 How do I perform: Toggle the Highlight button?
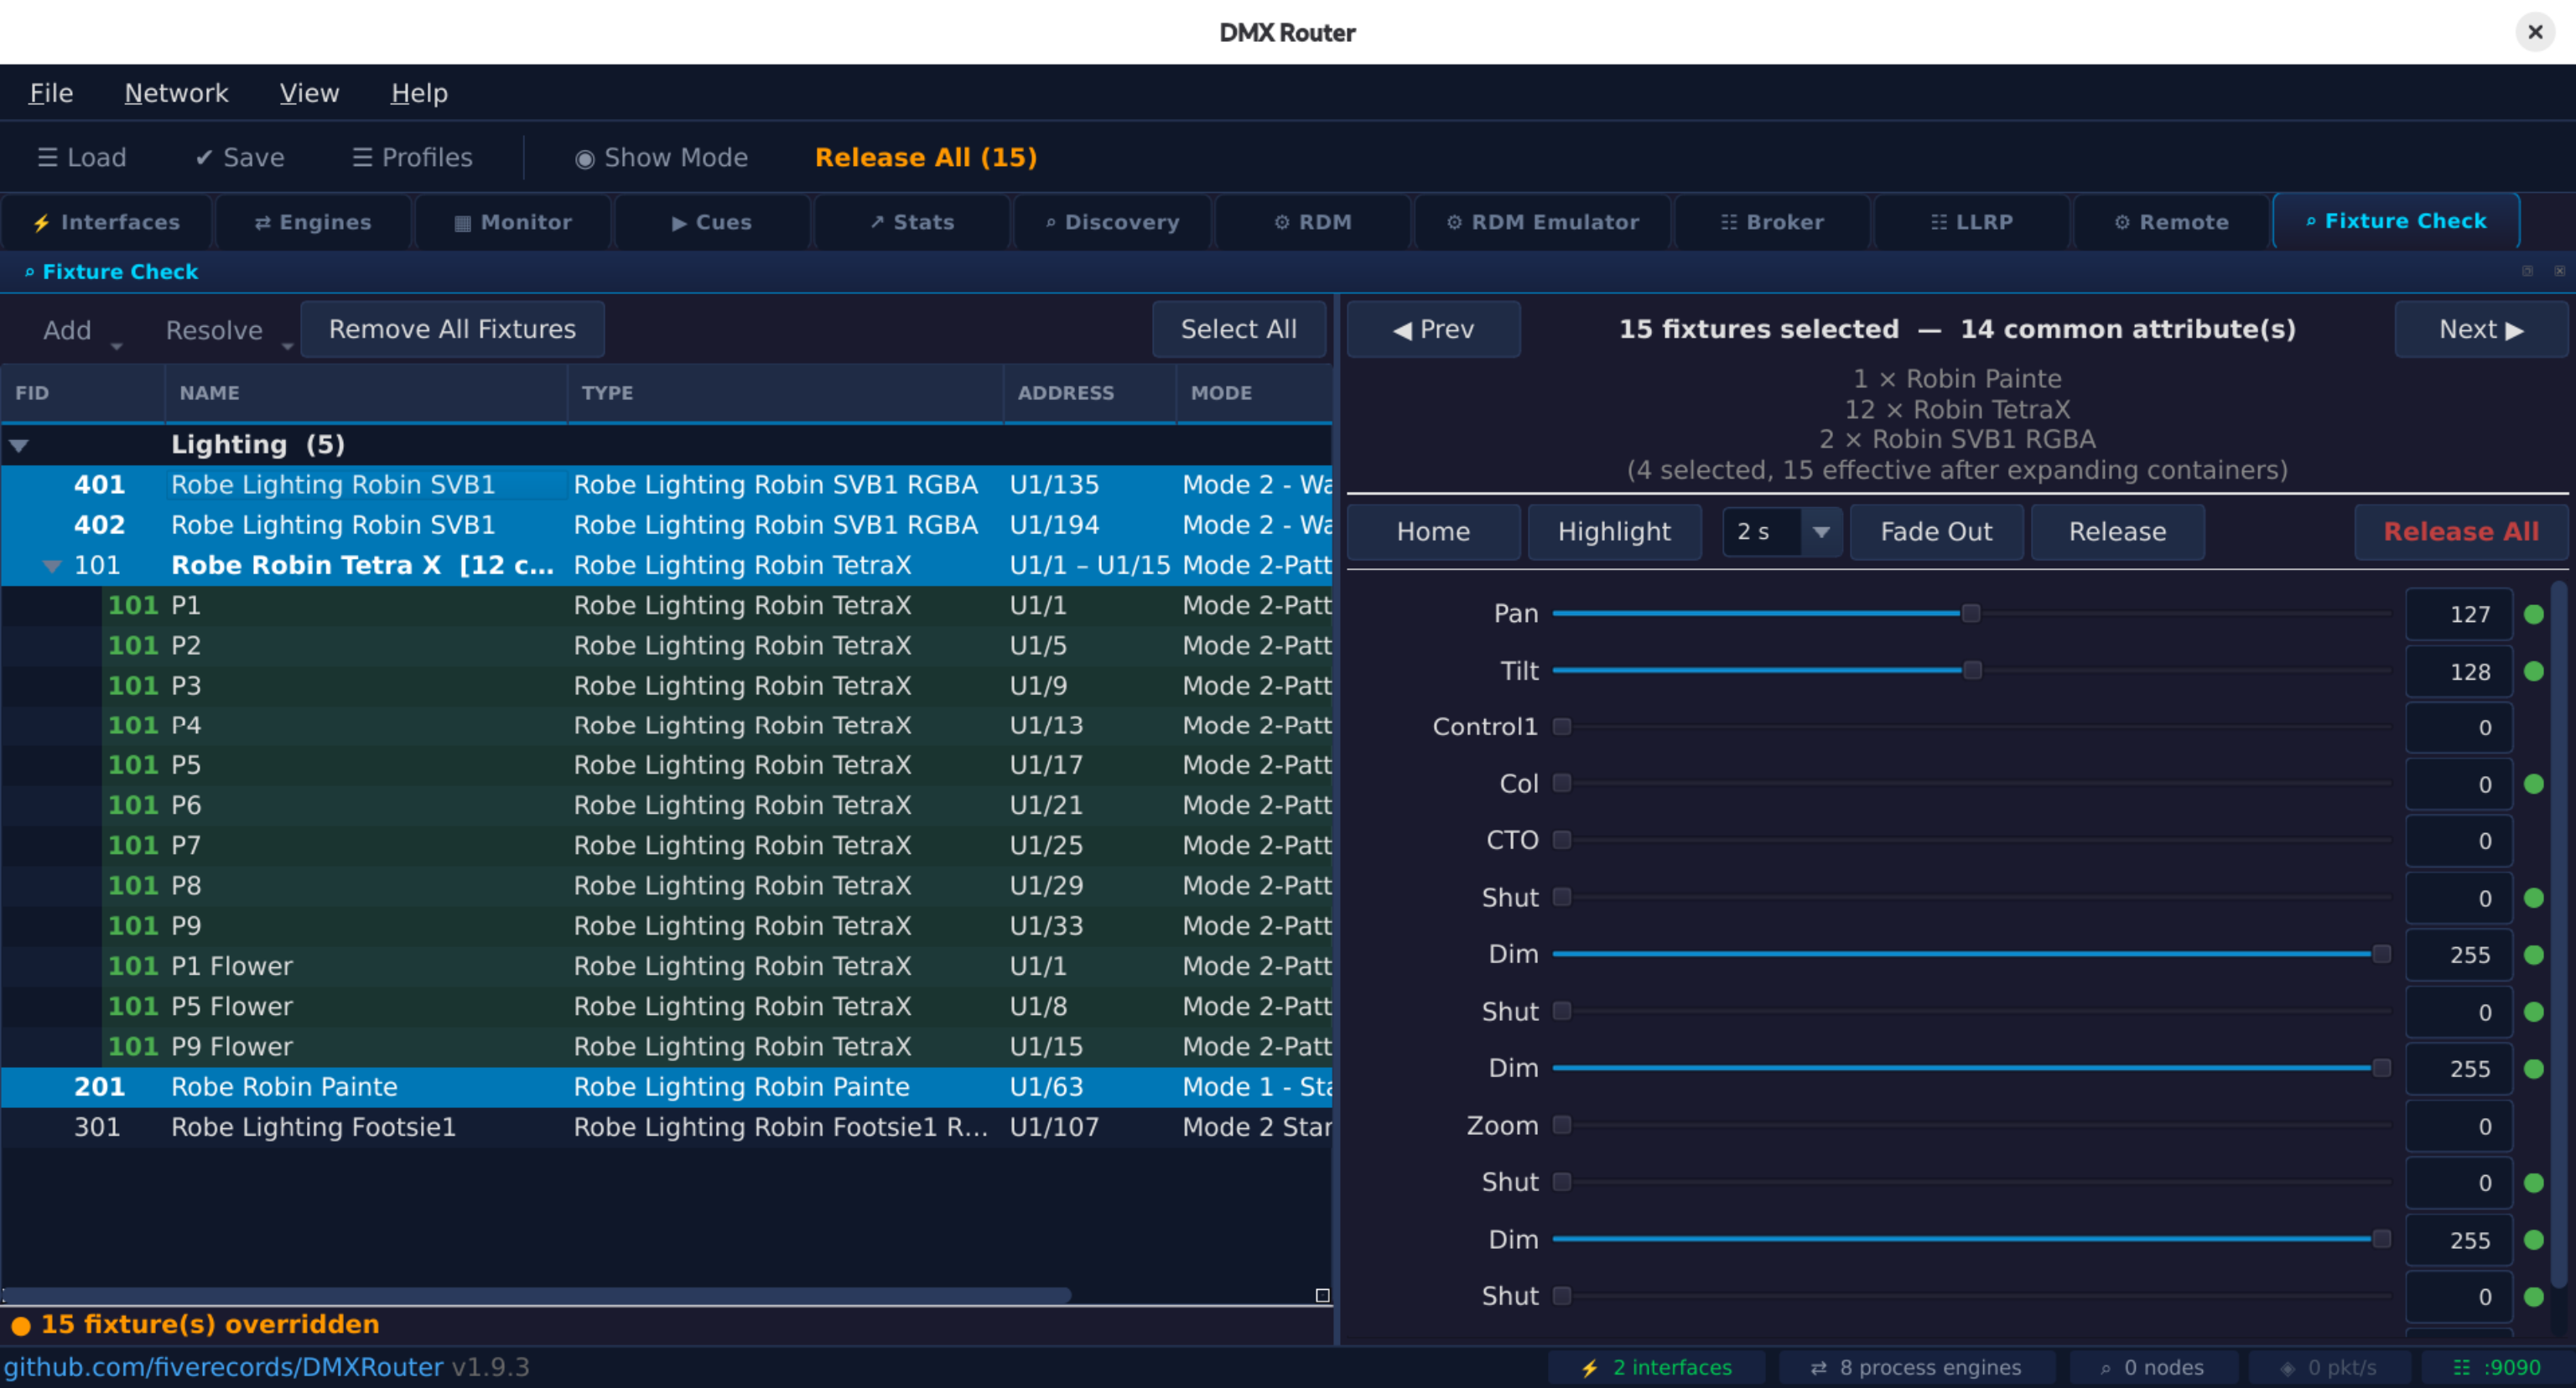click(1613, 531)
